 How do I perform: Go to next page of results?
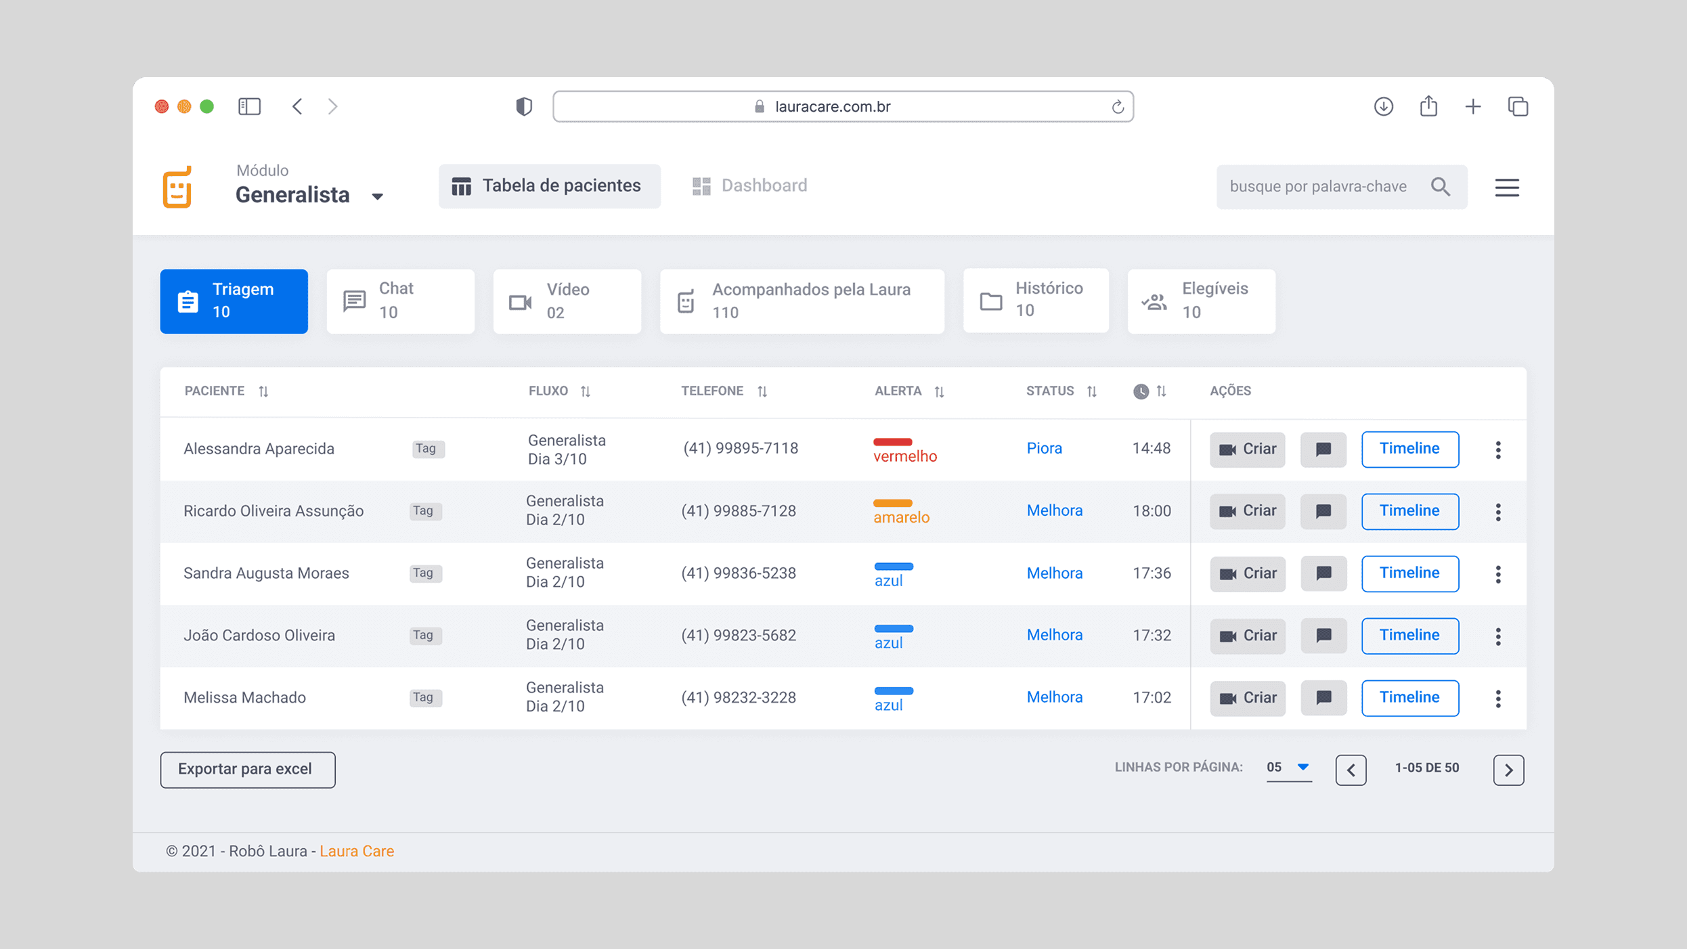coord(1508,770)
